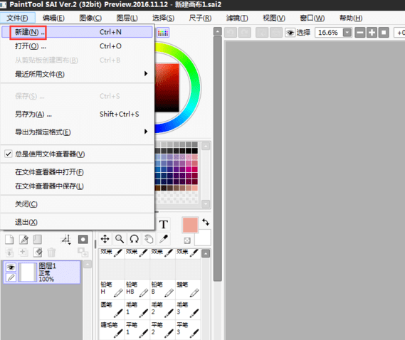Open the 图层(L) menu
This screenshot has height=340, width=405.
coord(127,18)
